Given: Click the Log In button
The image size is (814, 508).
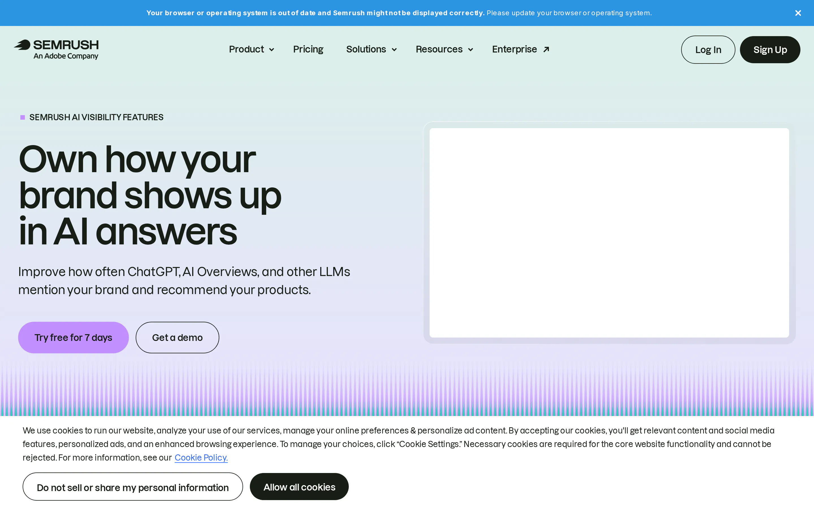Looking at the screenshot, I should [x=708, y=50].
